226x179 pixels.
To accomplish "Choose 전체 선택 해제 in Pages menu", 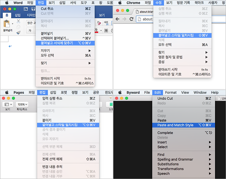I will pyautogui.click(x=68, y=159).
